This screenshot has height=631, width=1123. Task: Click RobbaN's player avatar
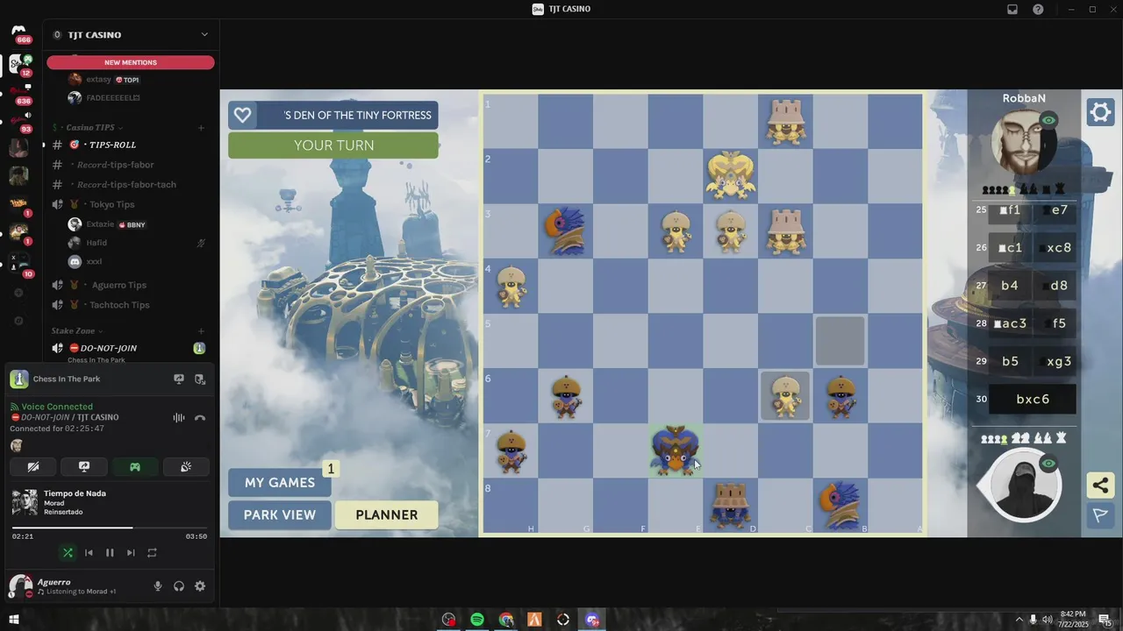(1023, 143)
